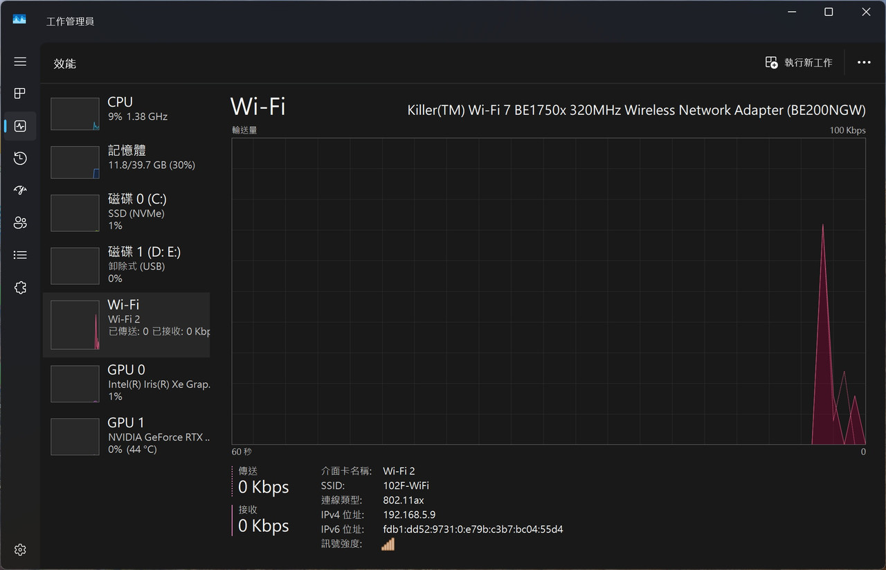The image size is (886, 570).
Task: Select GPU 1 NVIDIA GeForce item
Action: (x=127, y=436)
